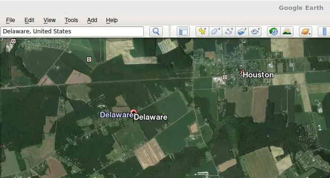Click the purple Delaware label on map
Viewport: 330px width, 178px height.
pos(117,115)
